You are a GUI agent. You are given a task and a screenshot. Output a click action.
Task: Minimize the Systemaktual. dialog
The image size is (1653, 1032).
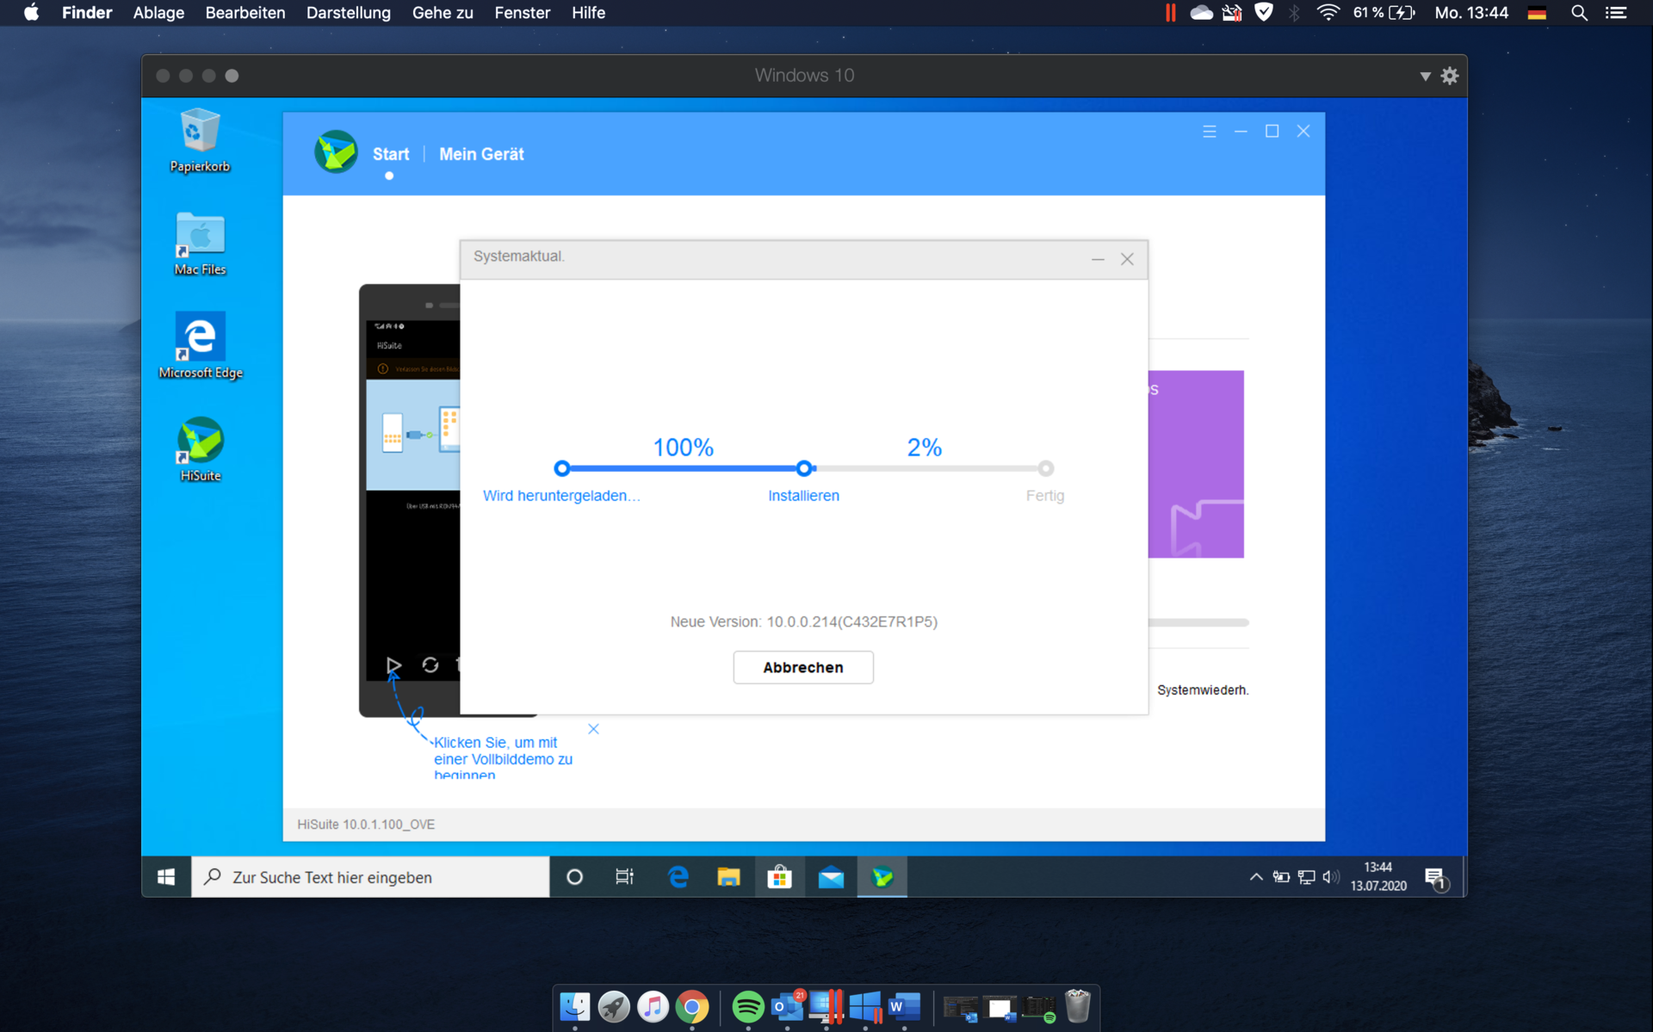coord(1098,259)
